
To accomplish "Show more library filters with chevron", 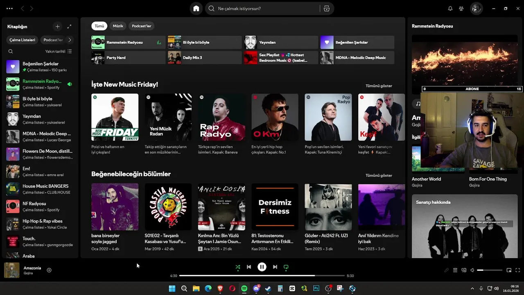I will [x=70, y=40].
